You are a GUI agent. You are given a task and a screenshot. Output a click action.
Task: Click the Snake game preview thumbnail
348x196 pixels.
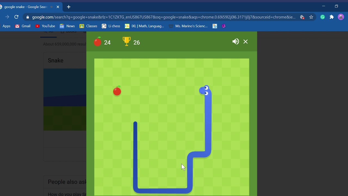pyautogui.click(x=65, y=99)
